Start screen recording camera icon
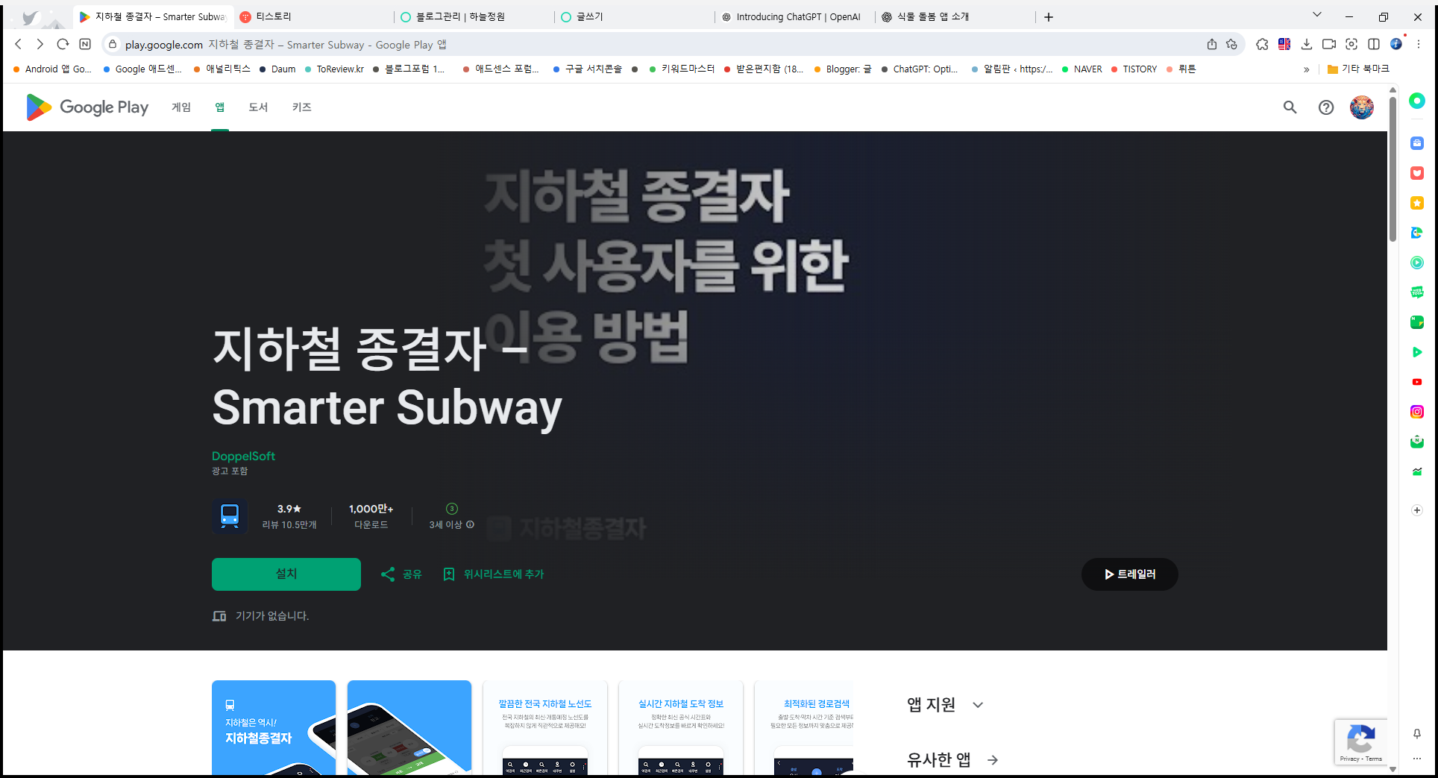 (x=1329, y=44)
